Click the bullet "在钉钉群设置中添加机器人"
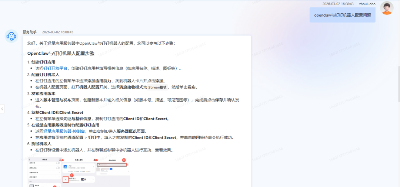Screen dimensions: 400x187 (x=104, y=150)
